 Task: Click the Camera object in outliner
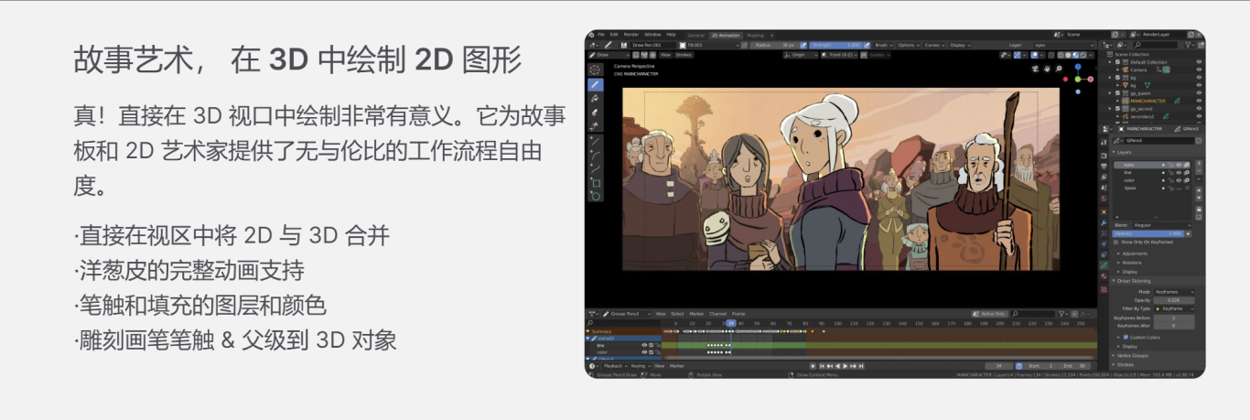click(x=1138, y=70)
